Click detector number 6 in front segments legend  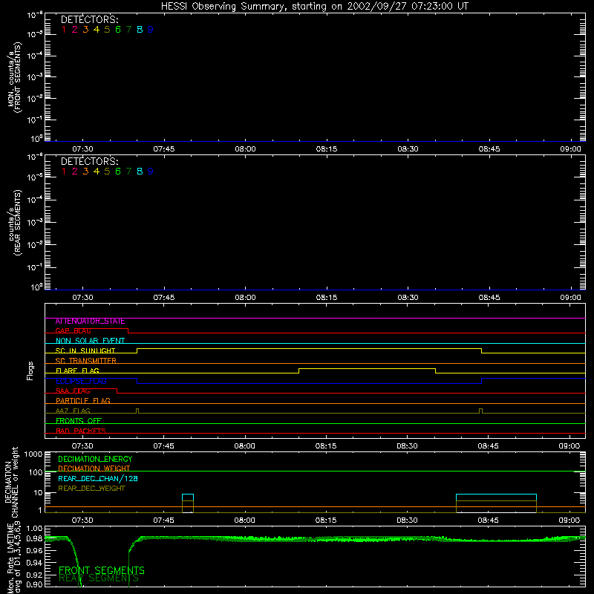118,30
